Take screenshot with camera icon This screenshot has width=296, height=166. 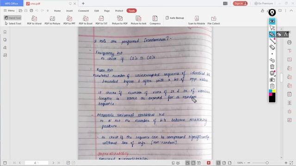coord(272,80)
